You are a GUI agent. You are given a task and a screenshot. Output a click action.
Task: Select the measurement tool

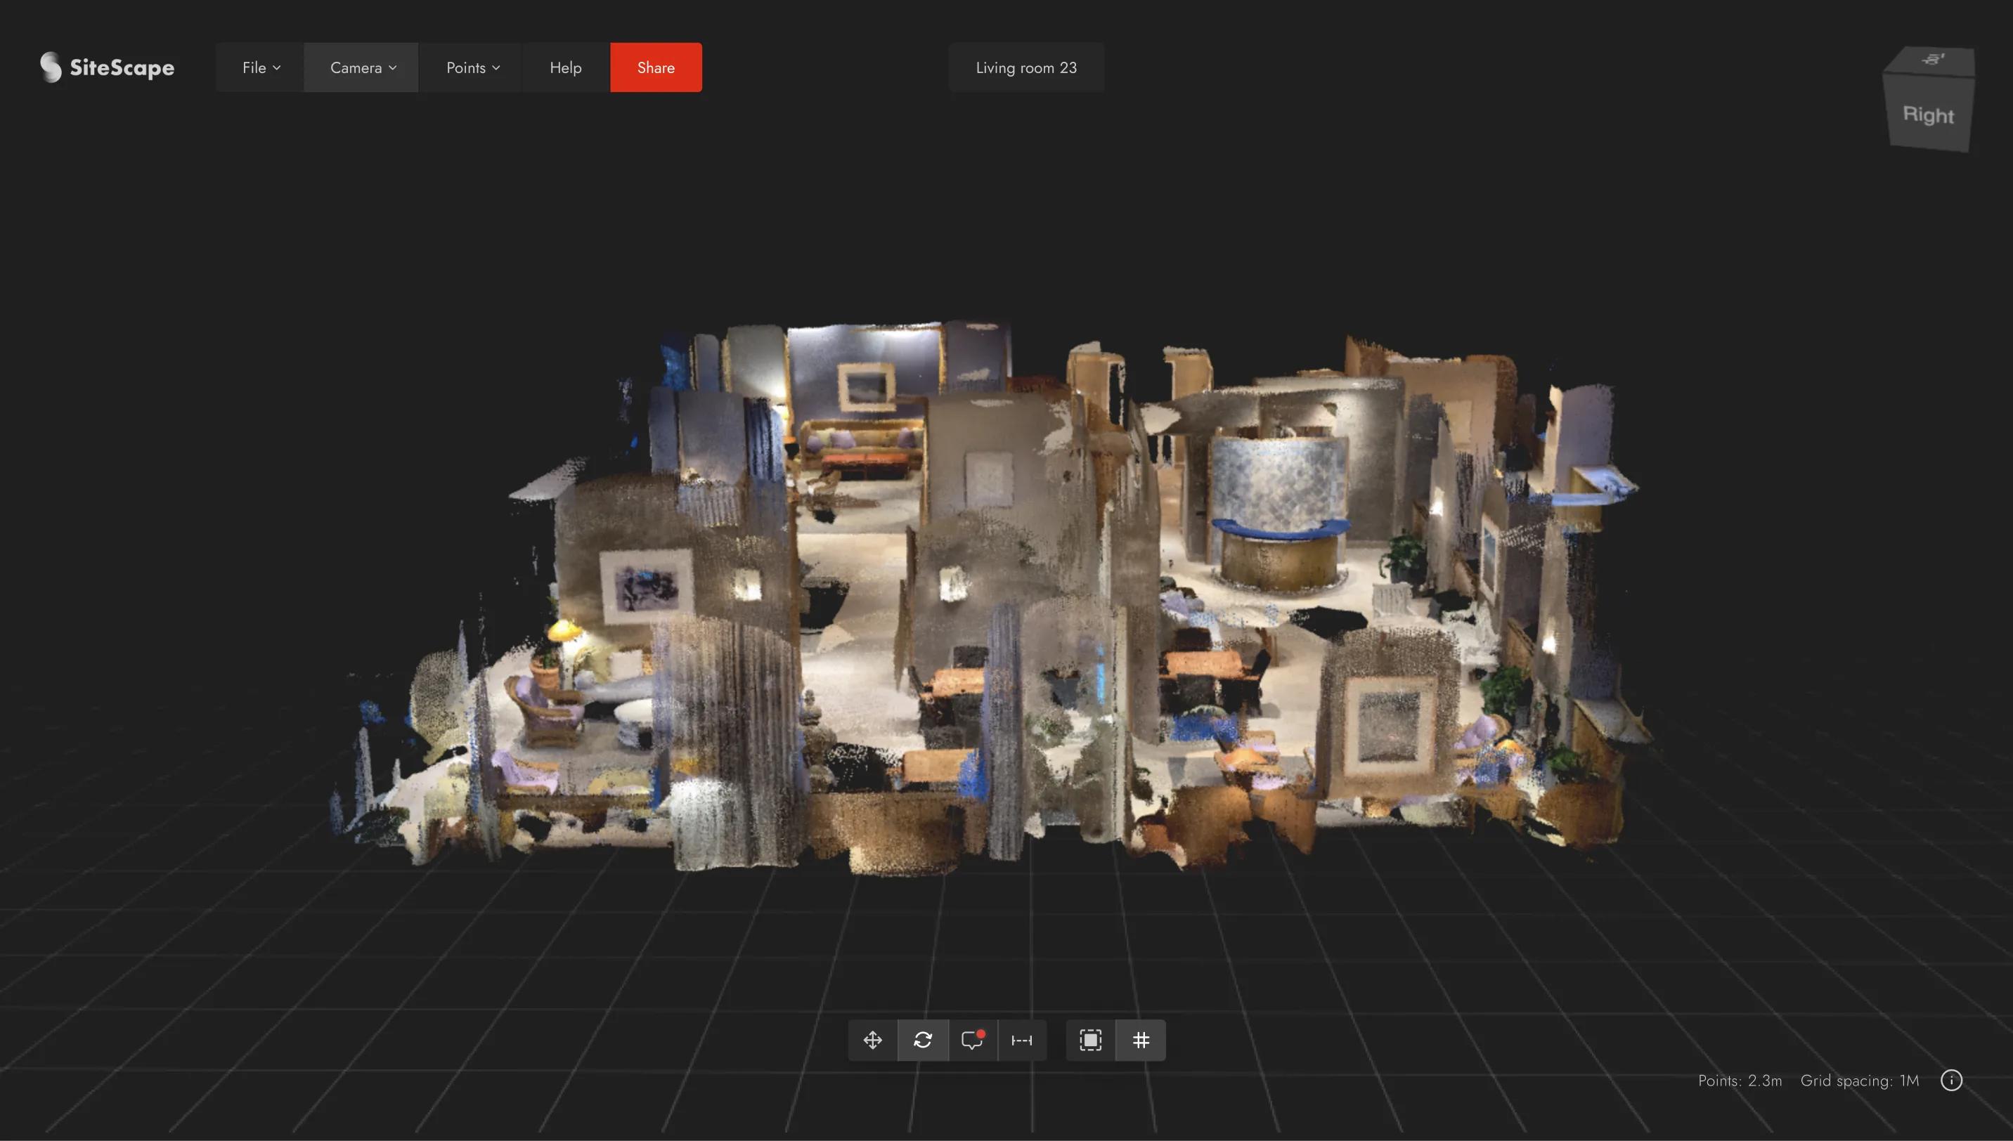click(1023, 1040)
